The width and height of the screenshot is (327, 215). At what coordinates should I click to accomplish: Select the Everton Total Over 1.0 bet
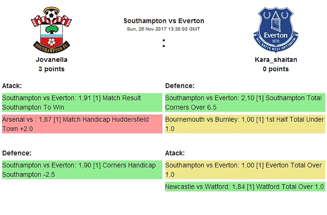pos(245,170)
